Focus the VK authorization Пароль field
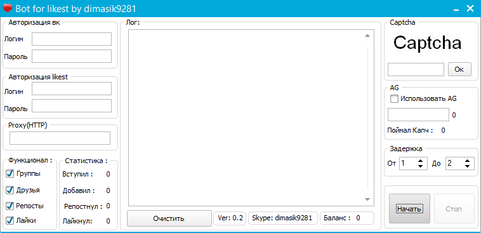Image resolution: width=481 pixels, height=233 pixels. 72,56
